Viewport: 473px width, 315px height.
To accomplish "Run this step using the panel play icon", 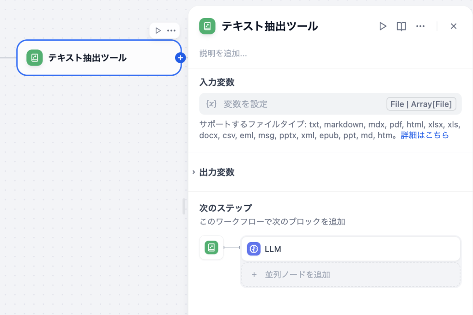I will tap(382, 26).
